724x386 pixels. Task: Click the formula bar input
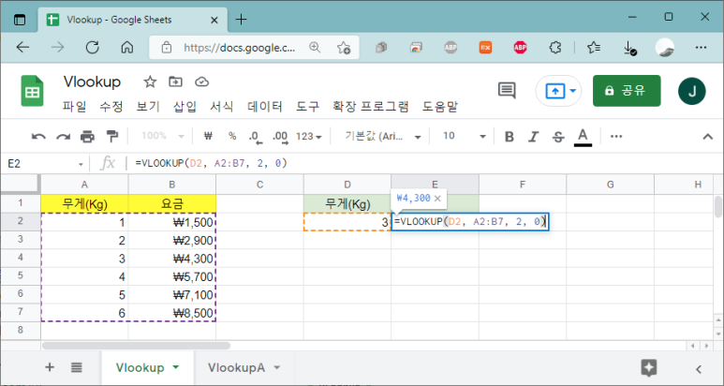[425, 163]
